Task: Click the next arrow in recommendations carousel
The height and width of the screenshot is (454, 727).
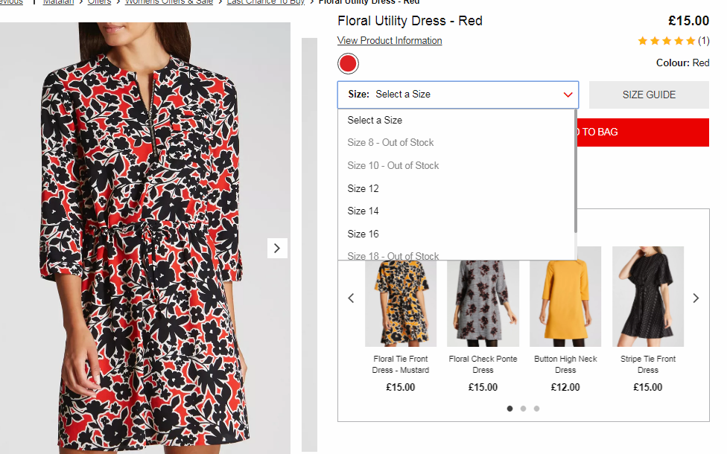Action: [x=696, y=298]
